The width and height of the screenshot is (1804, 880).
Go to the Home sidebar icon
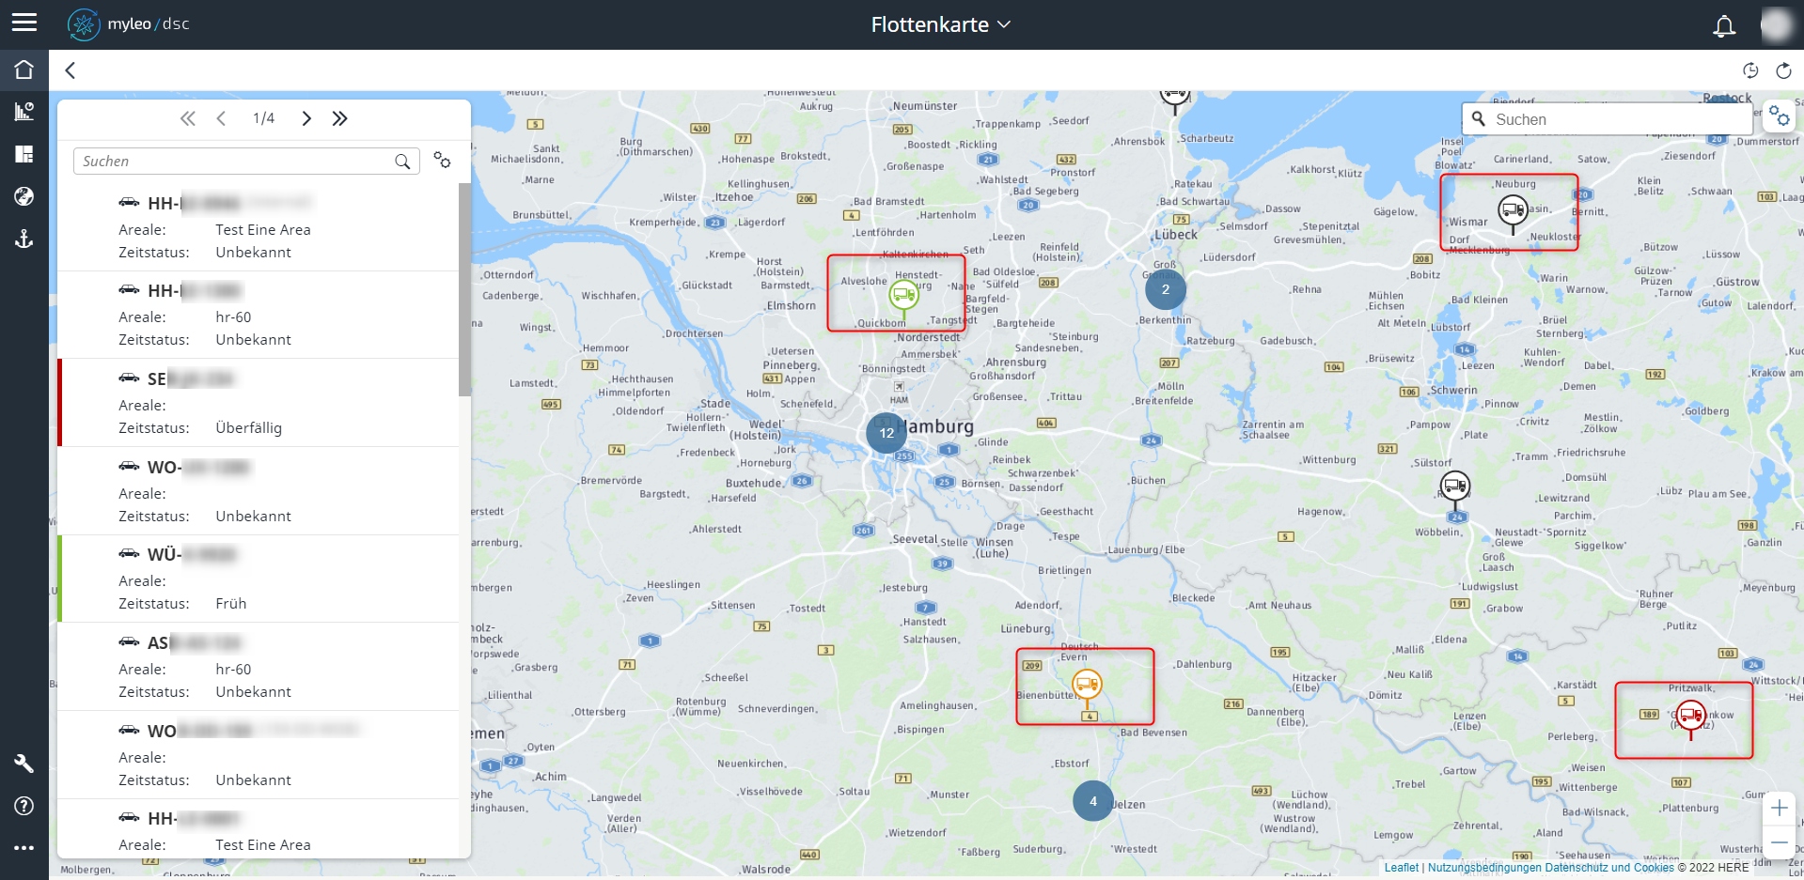point(24,69)
